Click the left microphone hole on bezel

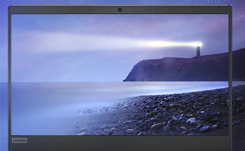click(91, 10)
